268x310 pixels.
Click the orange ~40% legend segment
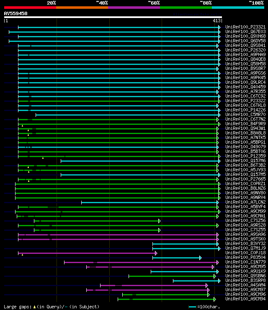coord(82,8)
